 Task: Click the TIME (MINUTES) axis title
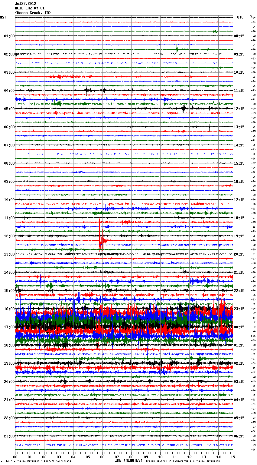click(128, 460)
